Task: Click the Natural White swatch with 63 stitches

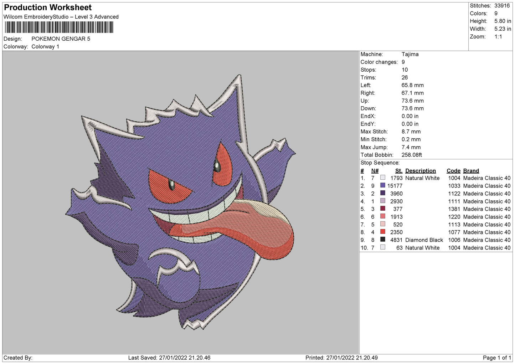Action: click(x=383, y=247)
